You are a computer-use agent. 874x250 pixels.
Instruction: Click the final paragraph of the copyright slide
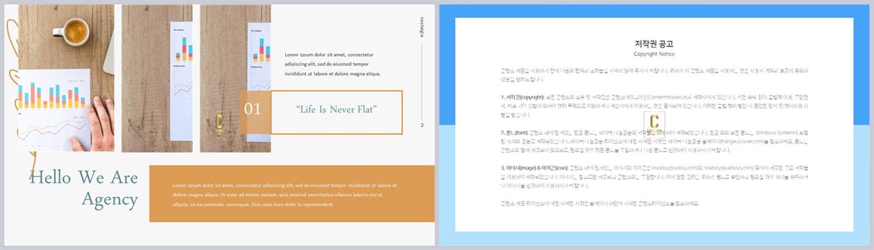[x=600, y=203]
